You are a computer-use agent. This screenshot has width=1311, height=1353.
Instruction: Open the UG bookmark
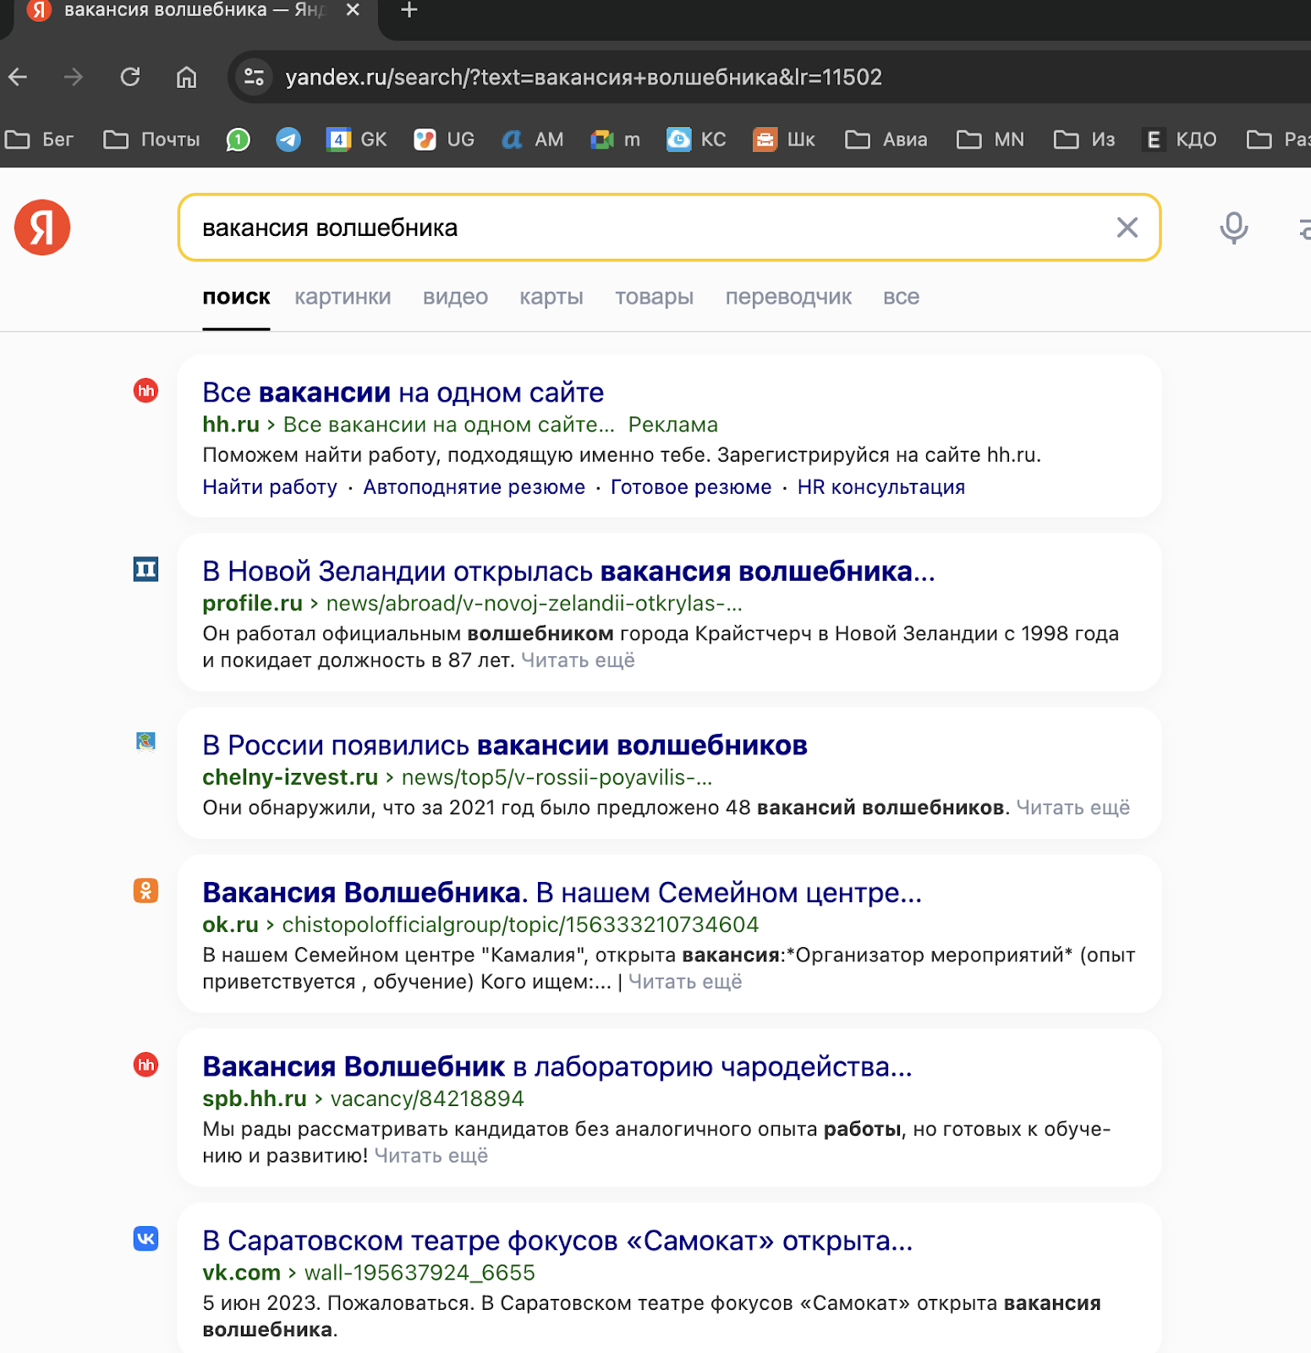(x=444, y=140)
